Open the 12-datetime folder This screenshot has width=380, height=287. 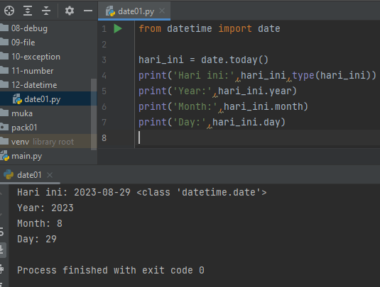click(34, 85)
